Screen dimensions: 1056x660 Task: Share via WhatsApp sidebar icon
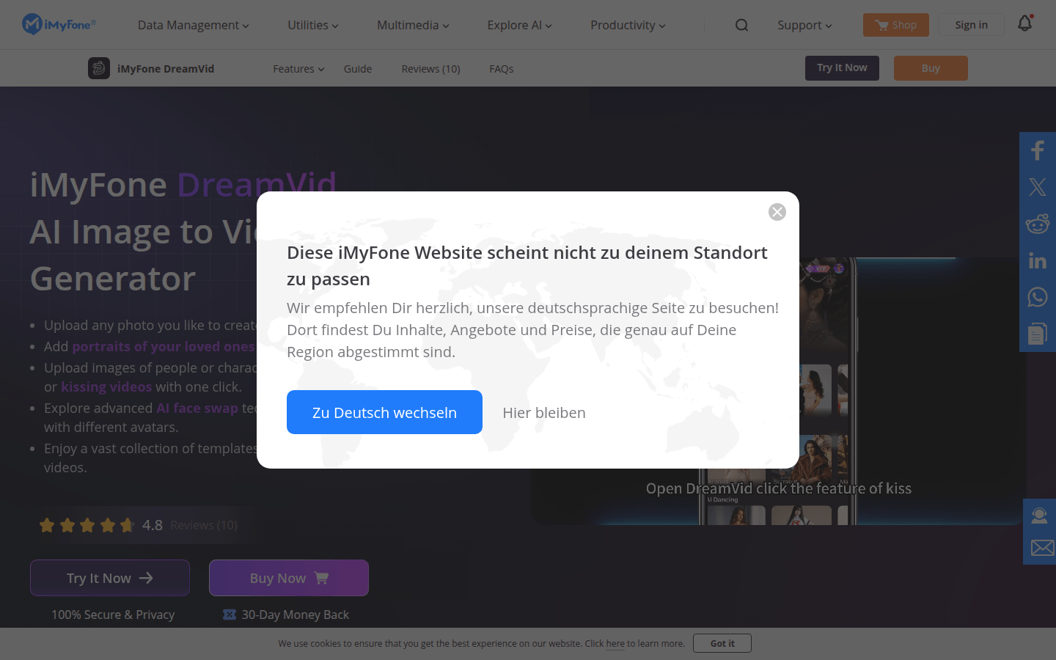point(1038,297)
